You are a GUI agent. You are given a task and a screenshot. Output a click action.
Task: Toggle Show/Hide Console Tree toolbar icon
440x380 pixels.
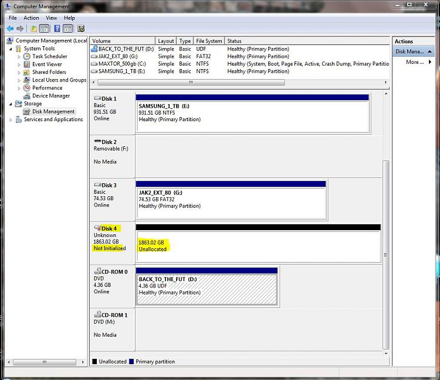[44, 29]
